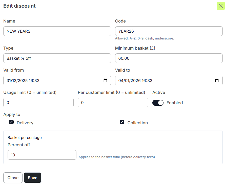Click the Collection label text
226x185 pixels.
click(137, 123)
